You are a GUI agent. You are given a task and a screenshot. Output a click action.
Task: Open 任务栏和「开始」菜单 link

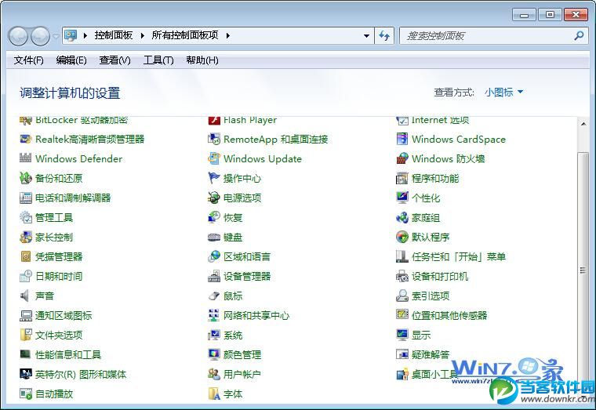tap(459, 256)
